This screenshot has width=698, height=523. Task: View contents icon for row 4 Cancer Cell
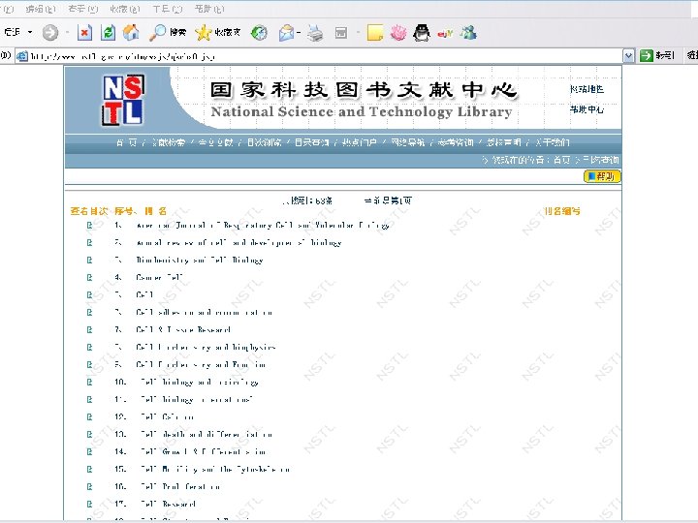[89, 278]
